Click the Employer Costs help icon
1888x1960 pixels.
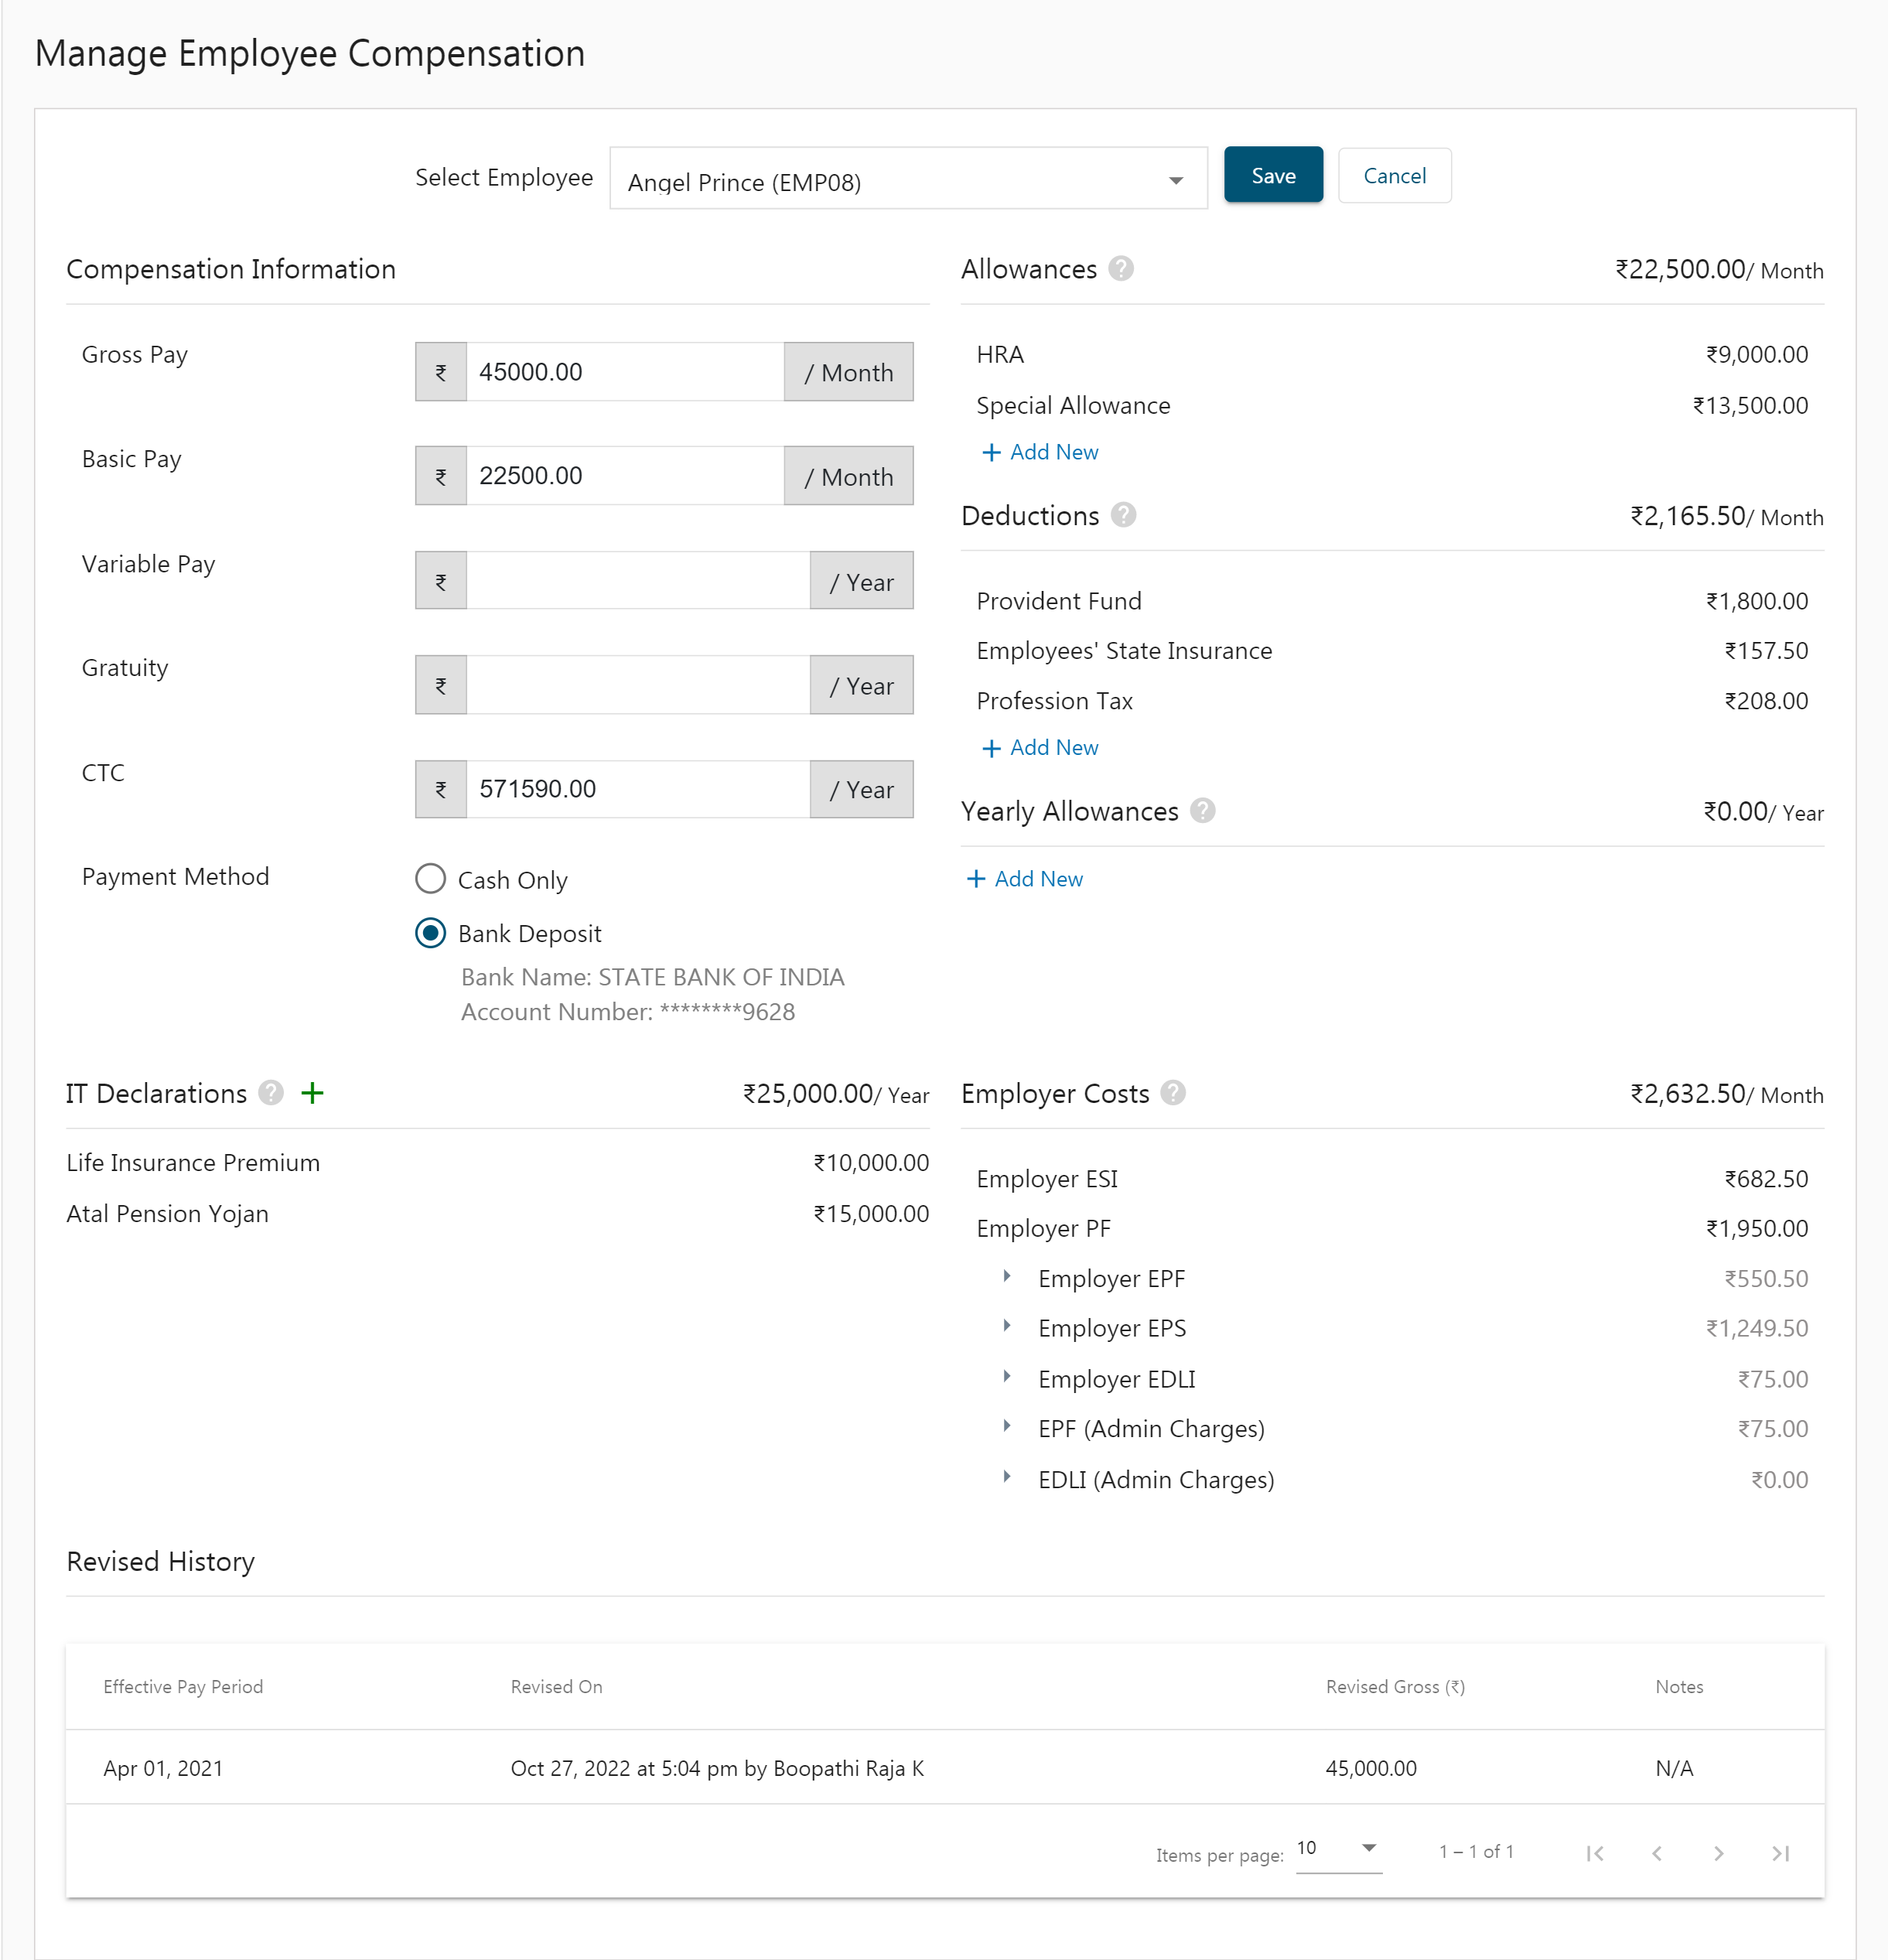(1174, 1093)
